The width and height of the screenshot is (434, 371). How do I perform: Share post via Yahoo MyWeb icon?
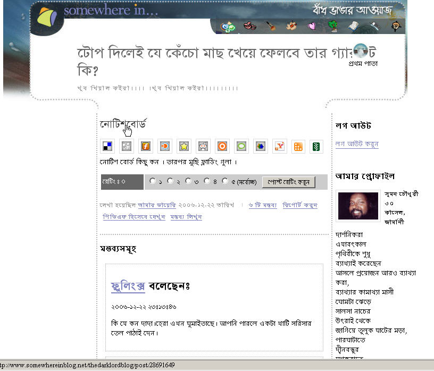(x=280, y=146)
